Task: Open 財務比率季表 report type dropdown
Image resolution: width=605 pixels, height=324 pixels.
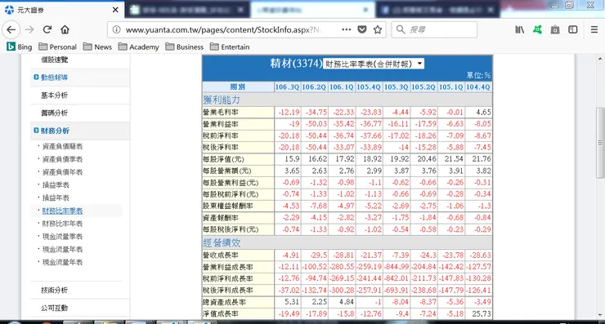Action: click(x=374, y=64)
